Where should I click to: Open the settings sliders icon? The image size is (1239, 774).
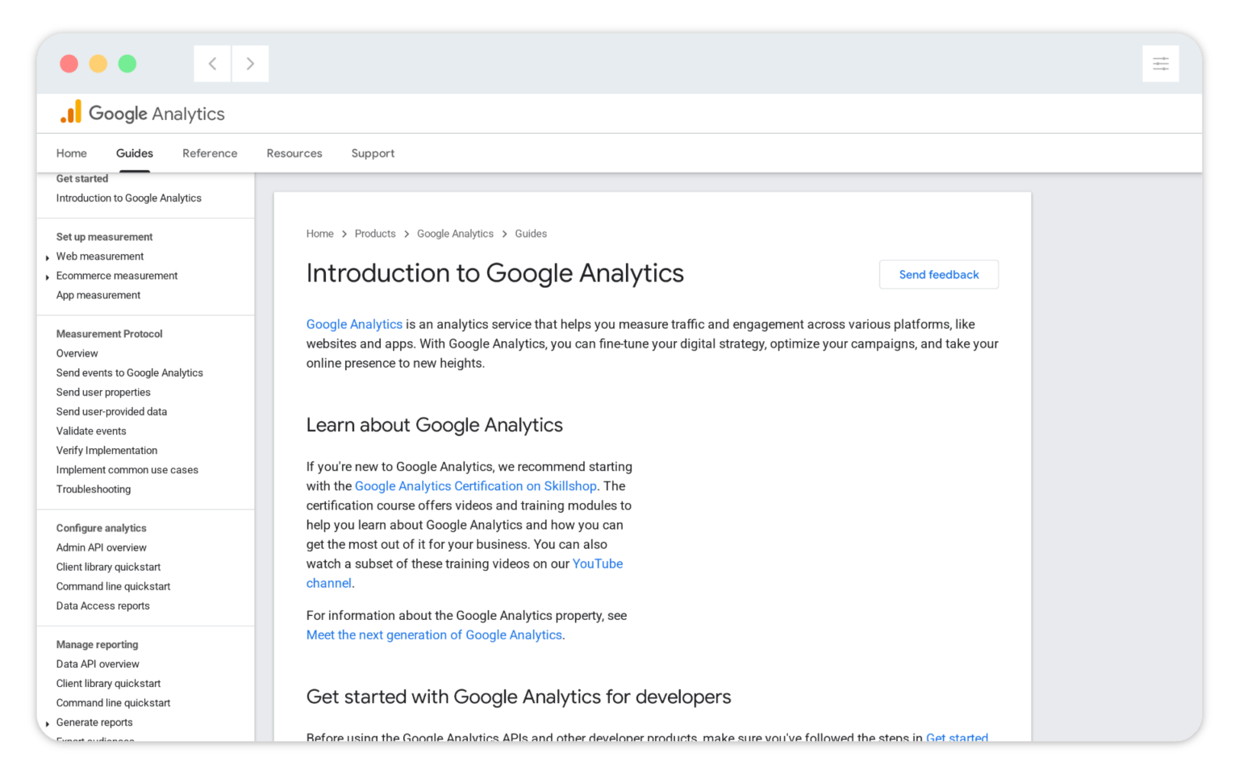point(1160,64)
